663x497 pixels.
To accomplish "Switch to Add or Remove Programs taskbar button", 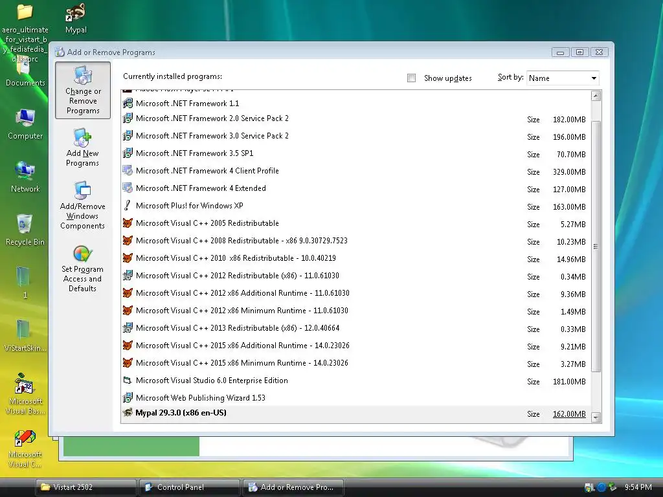I will pos(293,487).
